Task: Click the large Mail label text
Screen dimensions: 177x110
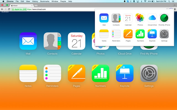Action: click(28, 54)
